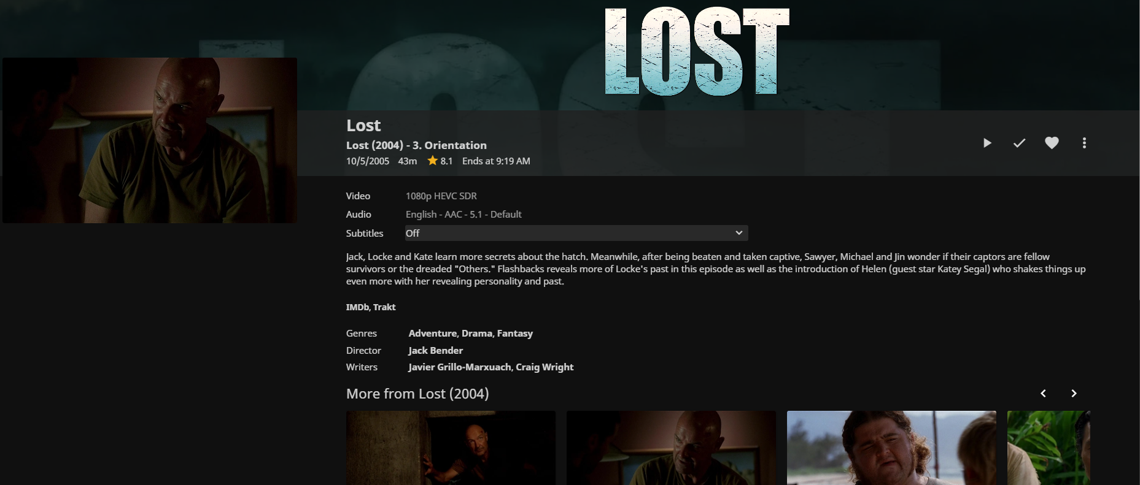Toggle the heart favorite icon
The height and width of the screenshot is (485, 1140).
point(1052,143)
